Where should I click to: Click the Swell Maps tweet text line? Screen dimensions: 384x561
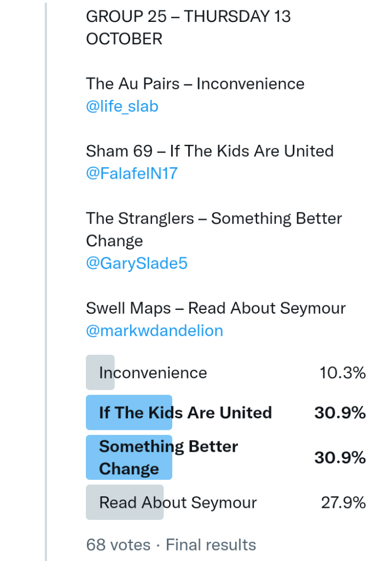coord(216,308)
